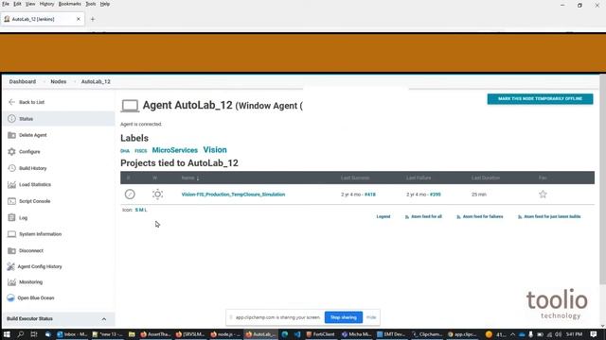
Task: Open the Legend link
Action: tap(383, 216)
